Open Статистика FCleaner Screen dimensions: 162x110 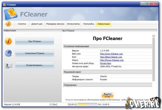point(34,53)
